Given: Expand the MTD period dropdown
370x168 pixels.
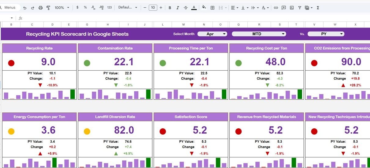Looking at the screenshot, I should pos(259,34).
